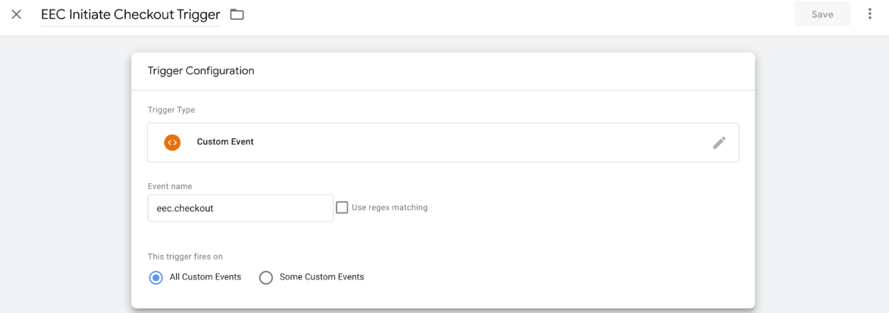The height and width of the screenshot is (313, 889).
Task: Click the Use regex matching label text
Action: 390,207
